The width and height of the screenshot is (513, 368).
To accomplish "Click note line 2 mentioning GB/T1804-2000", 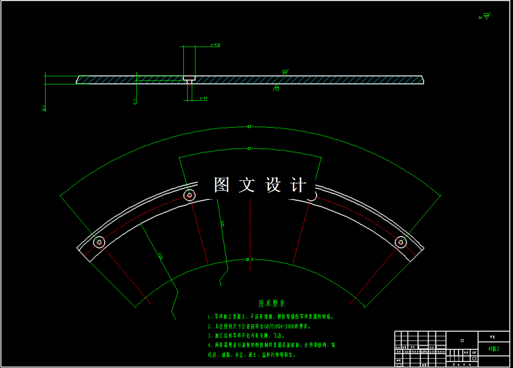I will pos(259,327).
